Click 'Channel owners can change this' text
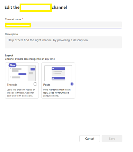Viewport: 133px width, 152px height. point(30,59)
